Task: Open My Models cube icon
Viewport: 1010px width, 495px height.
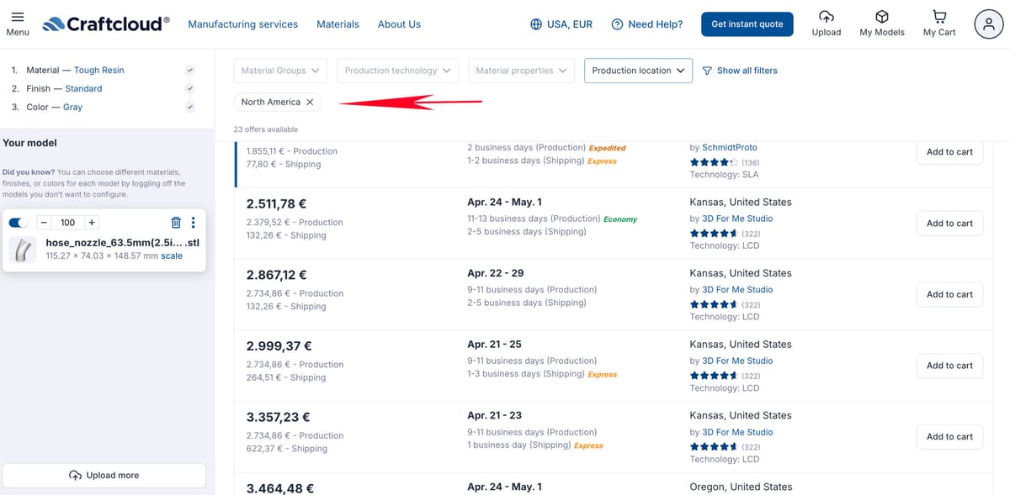Action: (x=881, y=17)
